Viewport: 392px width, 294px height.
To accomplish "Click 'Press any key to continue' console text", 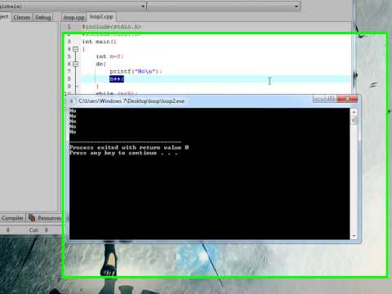I will [123, 153].
